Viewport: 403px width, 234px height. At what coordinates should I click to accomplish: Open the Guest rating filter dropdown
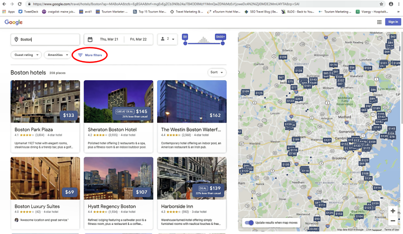[x=26, y=55]
